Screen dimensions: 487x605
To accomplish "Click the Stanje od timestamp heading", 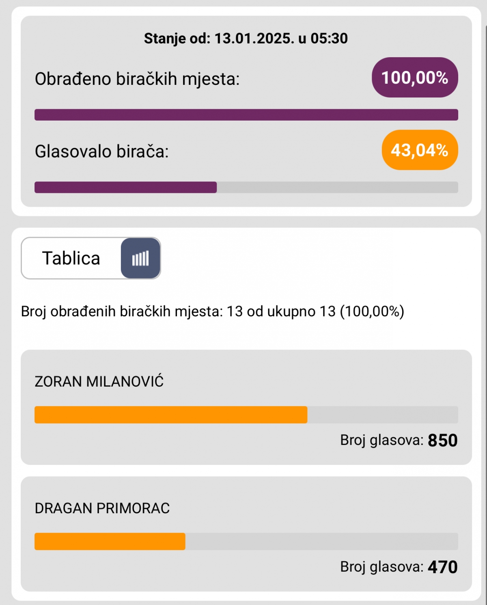I will click(x=246, y=39).
